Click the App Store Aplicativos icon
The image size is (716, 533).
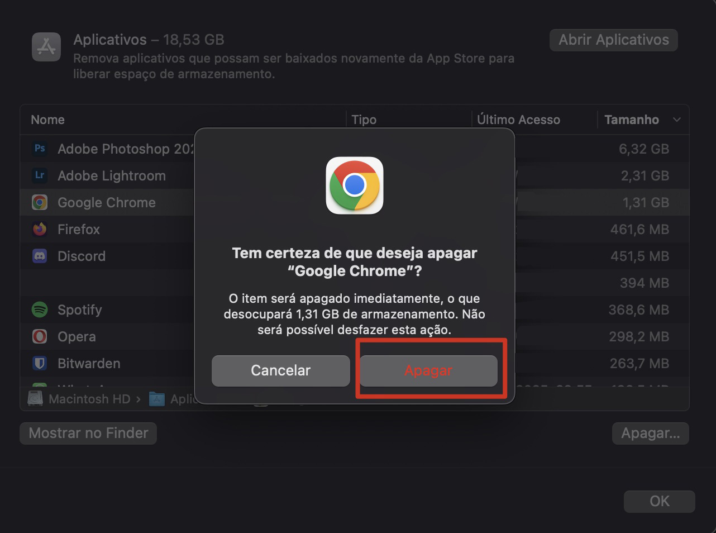[46, 46]
